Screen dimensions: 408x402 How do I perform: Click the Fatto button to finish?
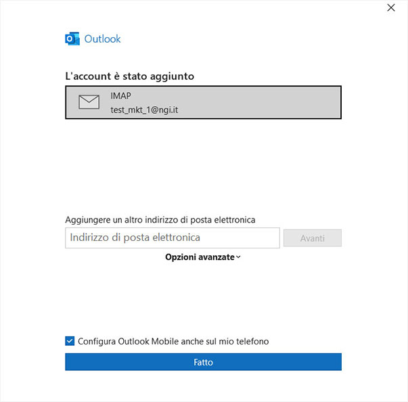tap(203, 361)
